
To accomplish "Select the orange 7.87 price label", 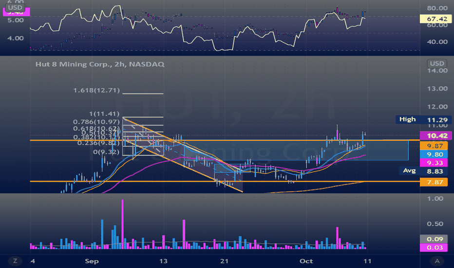I will click(434, 182).
